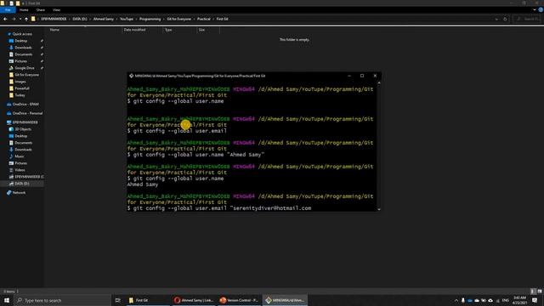Select Network in the navigation pane
Viewport: 544px width, 306px height.
(19, 193)
